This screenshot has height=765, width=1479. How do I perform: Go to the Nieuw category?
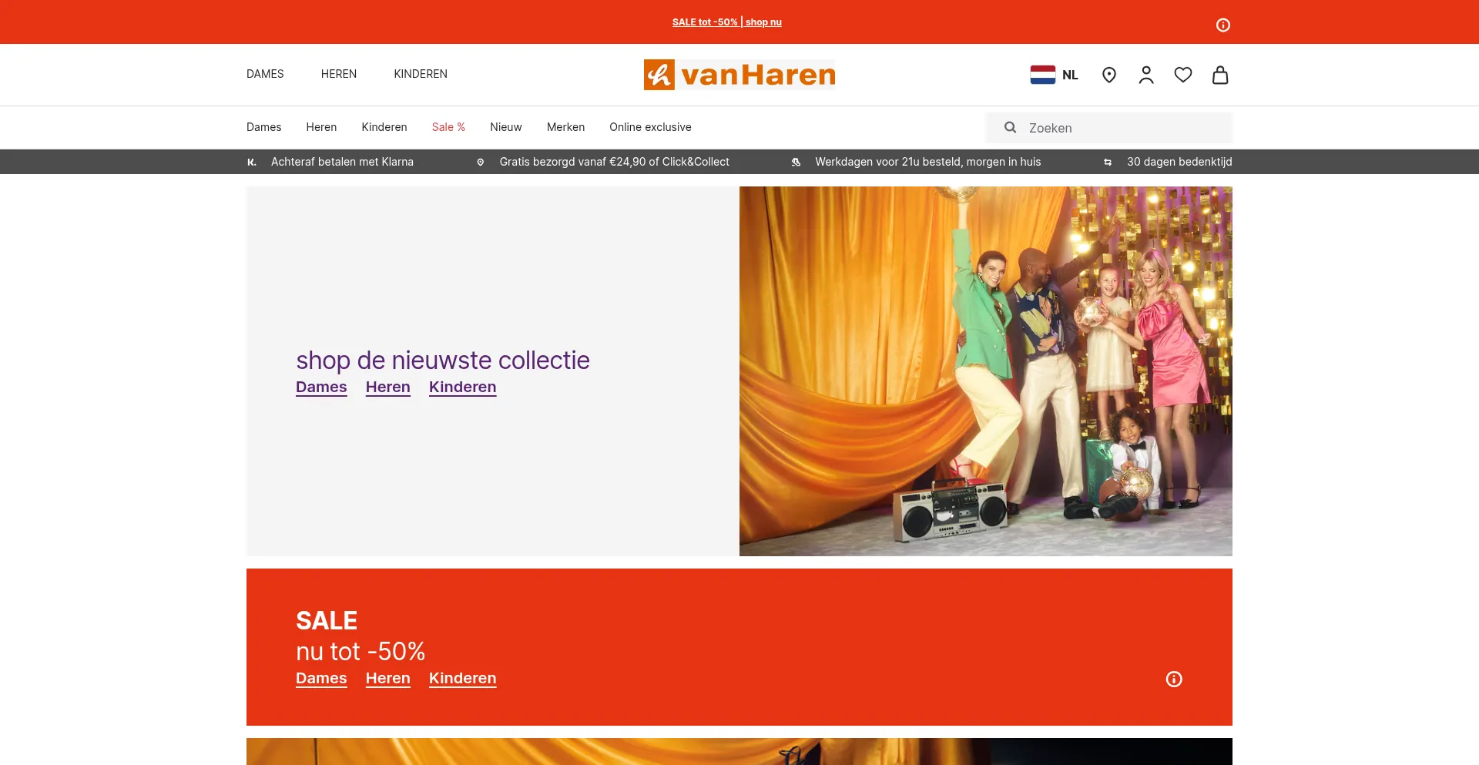point(505,127)
